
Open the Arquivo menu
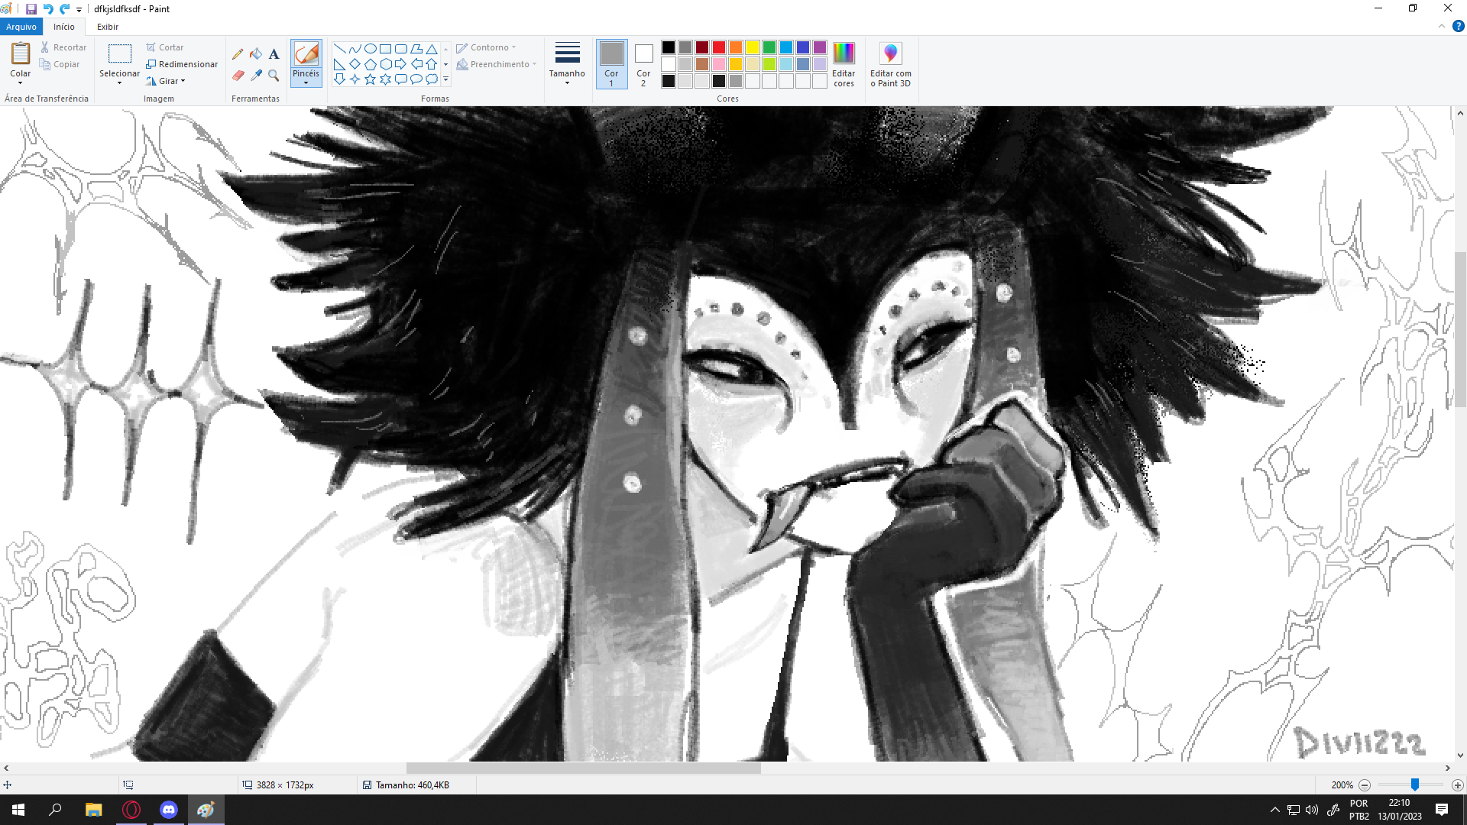[x=21, y=27]
